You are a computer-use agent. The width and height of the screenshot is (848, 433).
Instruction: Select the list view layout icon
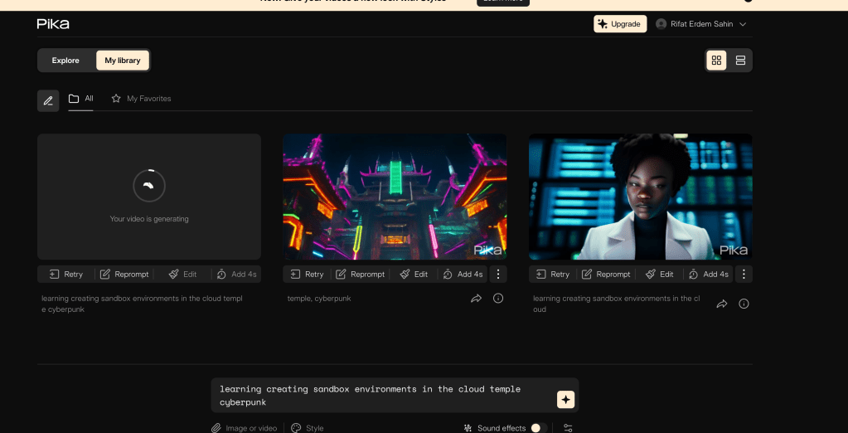(740, 60)
